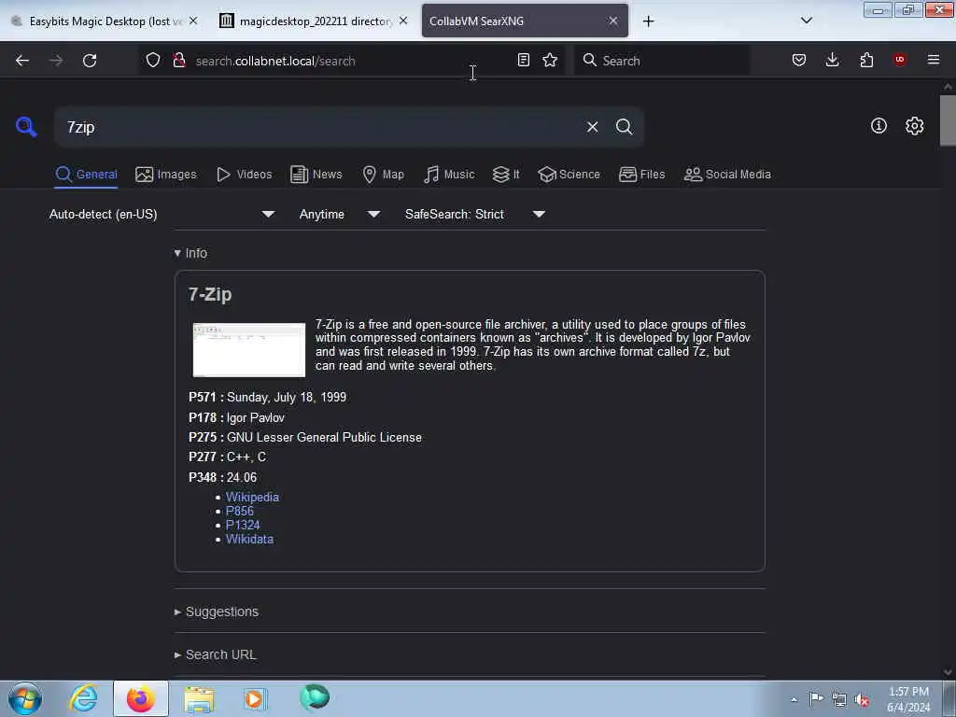Show hidden tray icons arrow

(794, 699)
